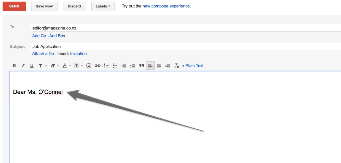Image resolution: width=341 pixels, height=163 pixels.
Task: Open the text color picker
Action: (x=66, y=66)
